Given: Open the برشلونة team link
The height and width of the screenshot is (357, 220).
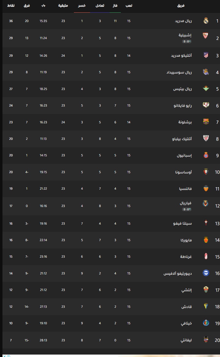Looking at the screenshot, I should tap(185, 122).
